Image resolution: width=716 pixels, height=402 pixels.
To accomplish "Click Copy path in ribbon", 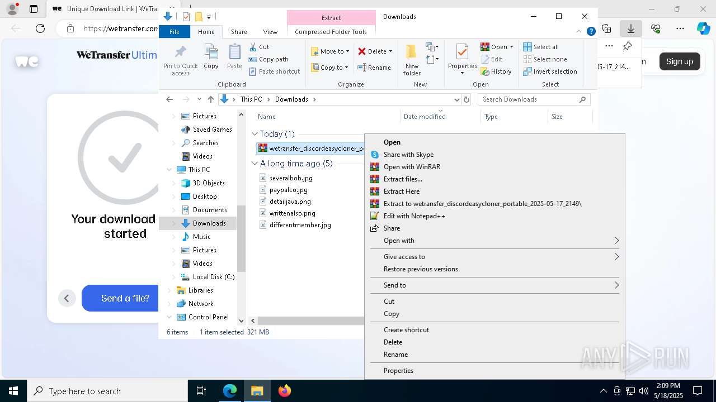I will coord(268,59).
